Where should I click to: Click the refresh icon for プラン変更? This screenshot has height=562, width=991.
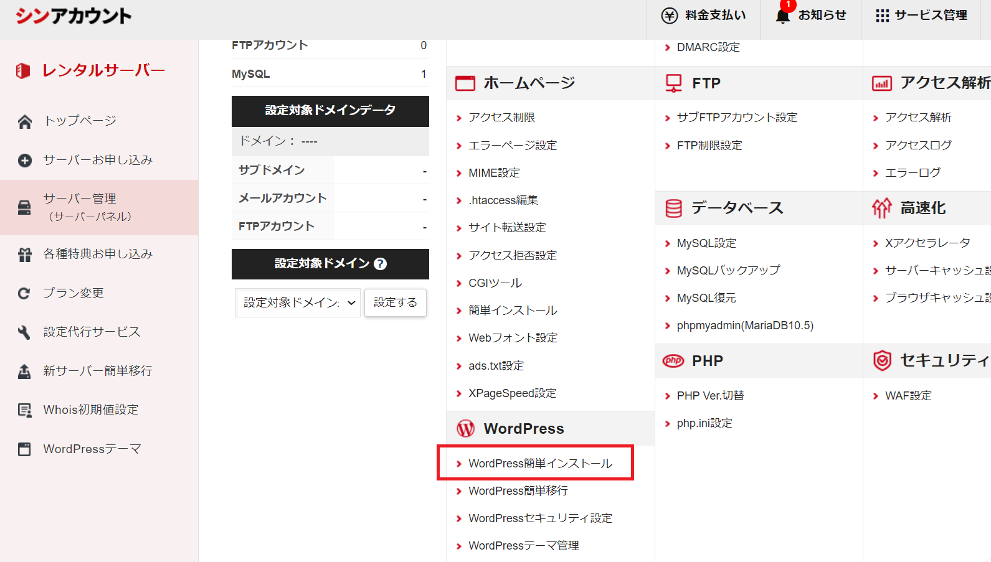coord(25,293)
